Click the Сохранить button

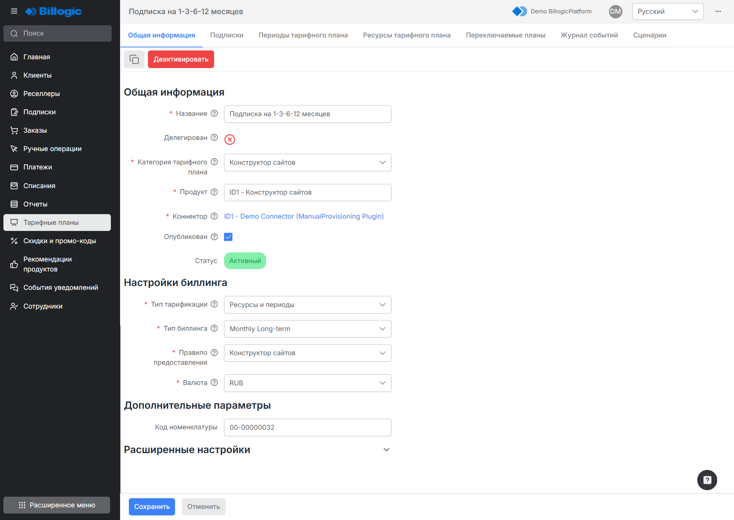(x=152, y=507)
